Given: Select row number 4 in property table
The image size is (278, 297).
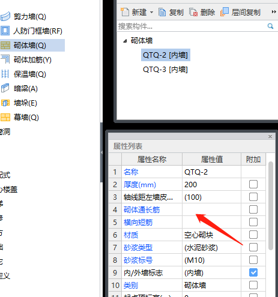Looking at the screenshot, I should tap(115, 210).
